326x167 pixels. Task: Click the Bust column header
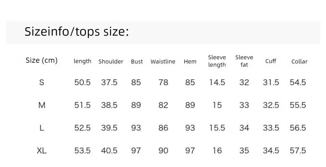[137, 62]
